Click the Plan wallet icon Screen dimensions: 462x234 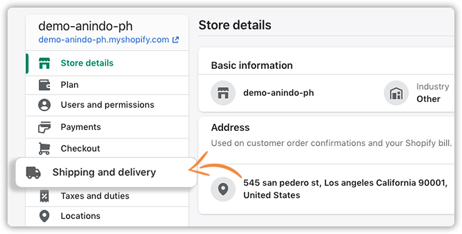tap(45, 85)
